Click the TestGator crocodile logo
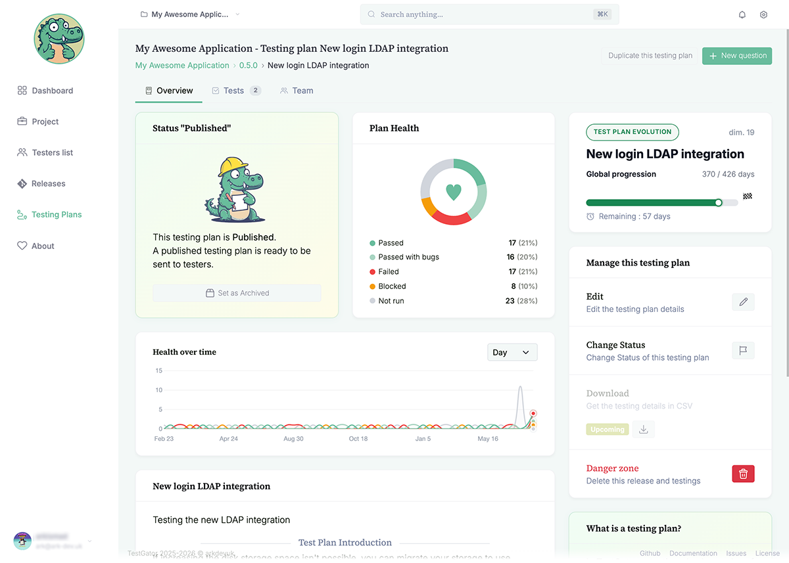This screenshot has height=563, width=789. (59, 39)
